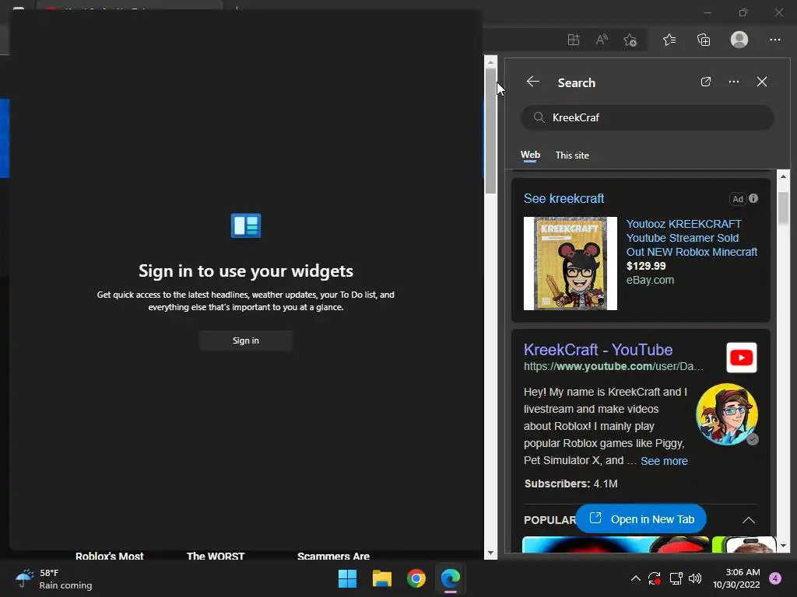
Task: Open the notification center badge
Action: coord(774,578)
